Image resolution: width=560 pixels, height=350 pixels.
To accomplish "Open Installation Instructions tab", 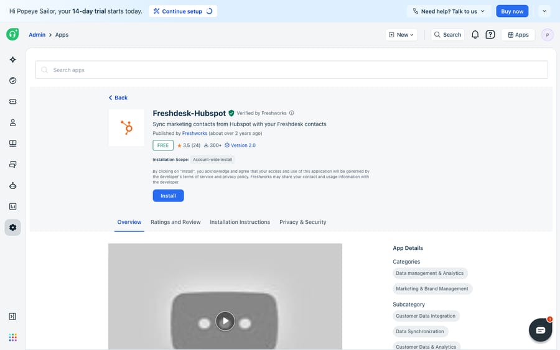I will 240,222.
